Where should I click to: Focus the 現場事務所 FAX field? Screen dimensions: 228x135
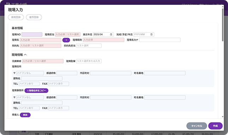pos(59,108)
